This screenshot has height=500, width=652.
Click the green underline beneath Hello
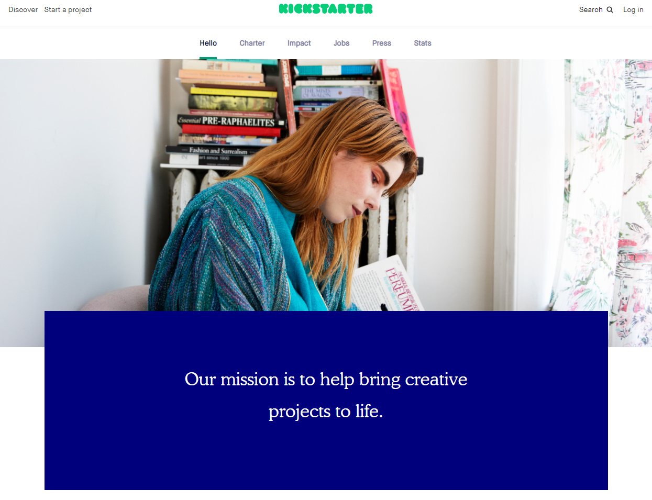point(208,58)
